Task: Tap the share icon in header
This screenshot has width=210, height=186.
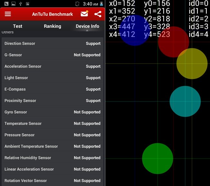Action: point(98,14)
